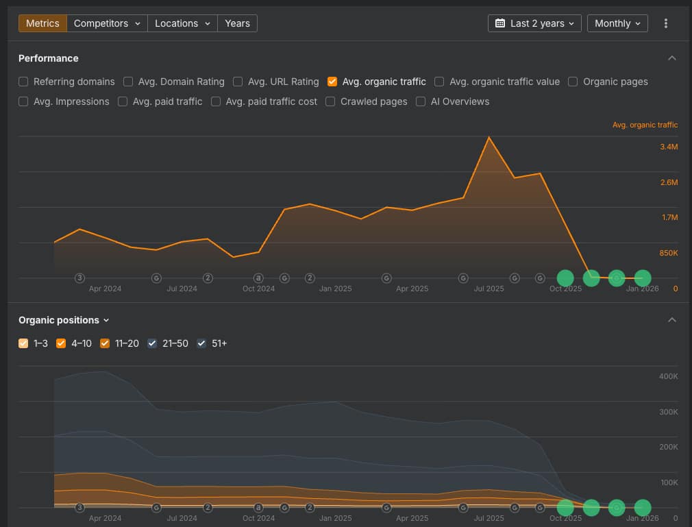Disable the 51+ organic positions filter
Viewport: 692px width, 527px height.
201,343
